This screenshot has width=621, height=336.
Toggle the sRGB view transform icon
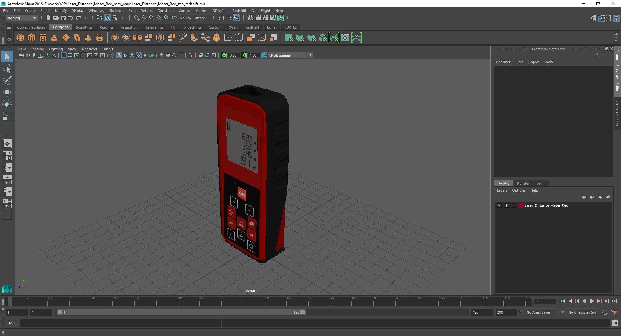pos(264,55)
